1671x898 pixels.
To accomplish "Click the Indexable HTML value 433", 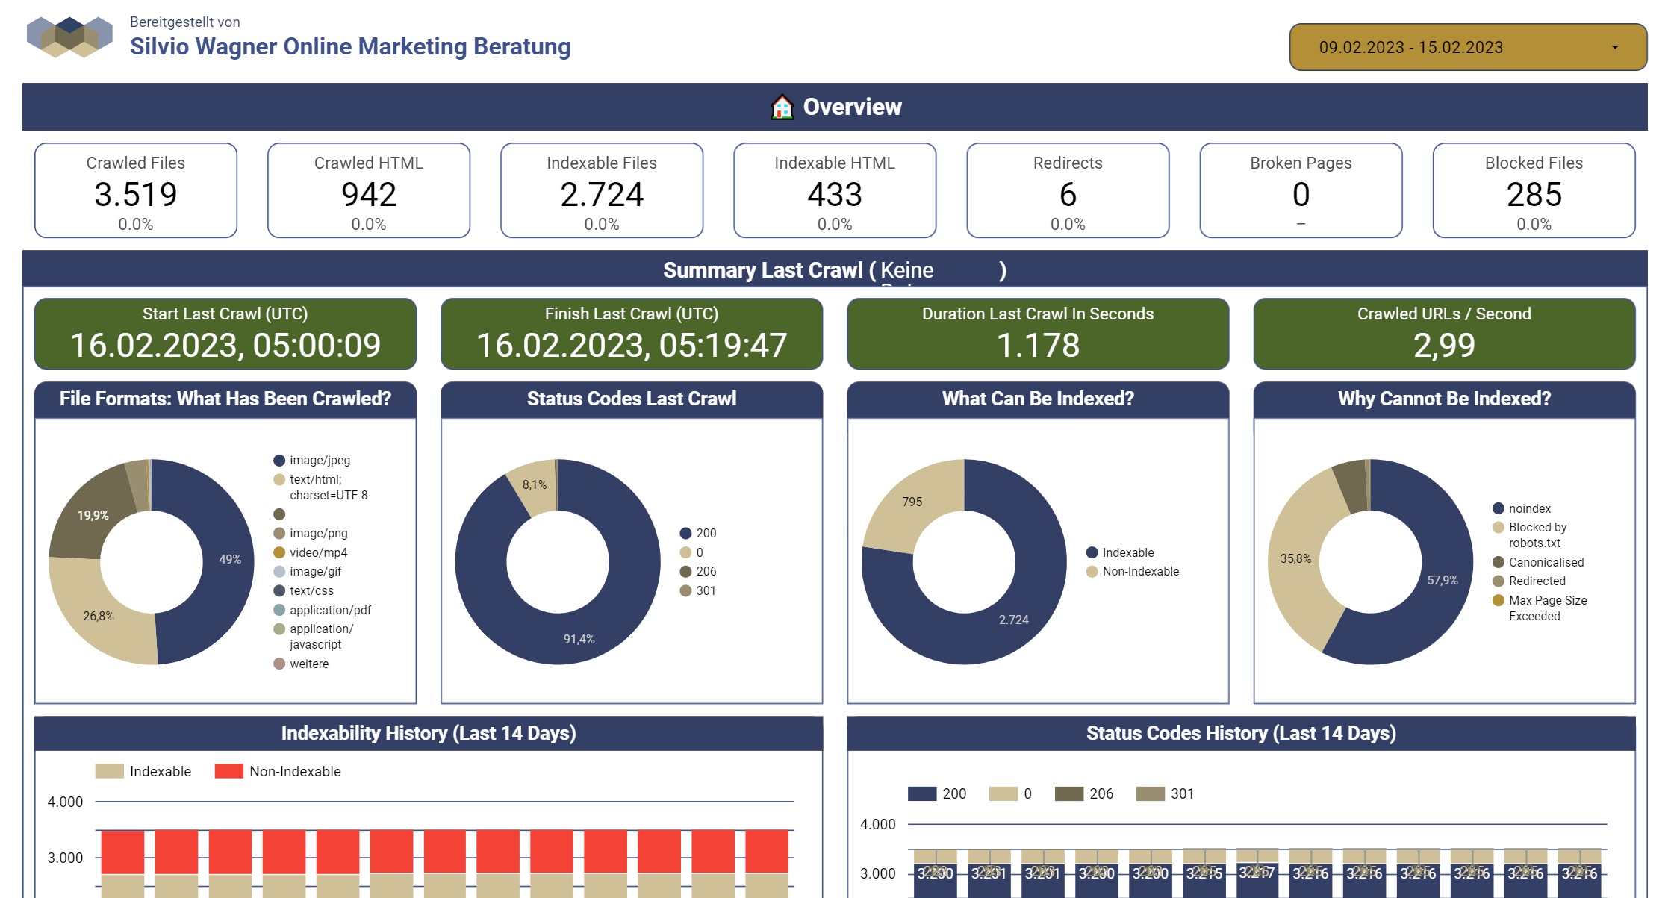I will [x=835, y=195].
